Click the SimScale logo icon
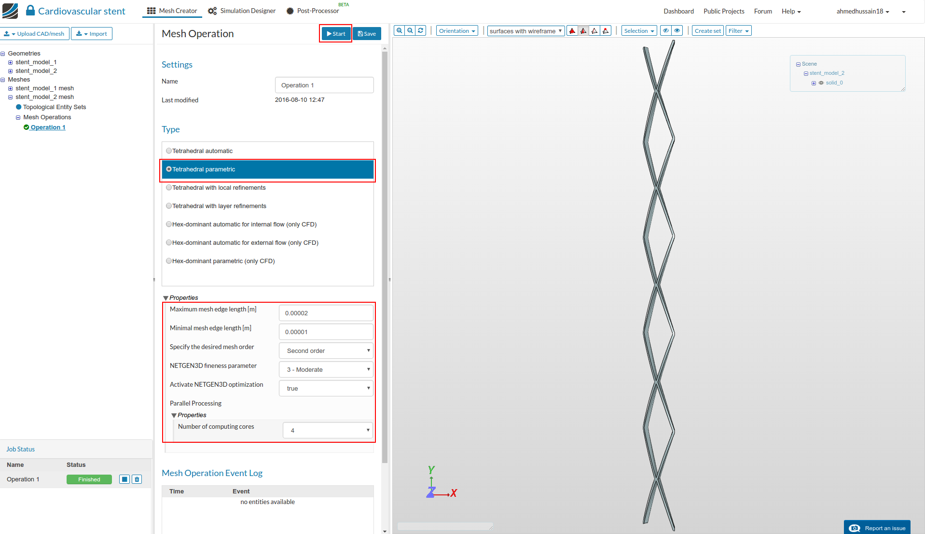 click(x=10, y=11)
